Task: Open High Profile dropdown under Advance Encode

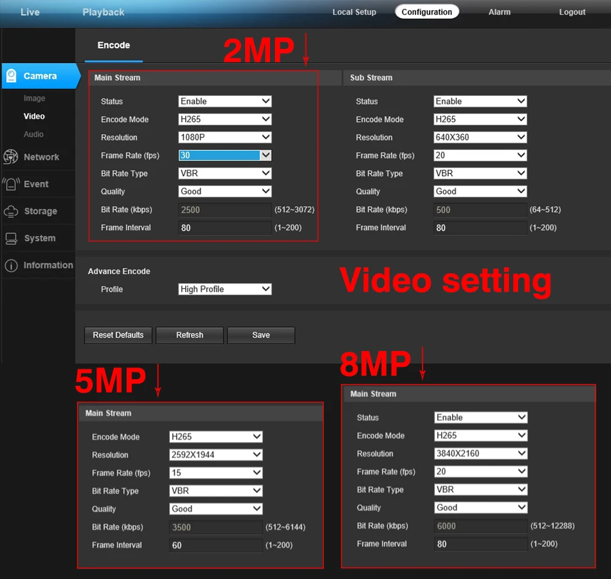Action: click(225, 289)
